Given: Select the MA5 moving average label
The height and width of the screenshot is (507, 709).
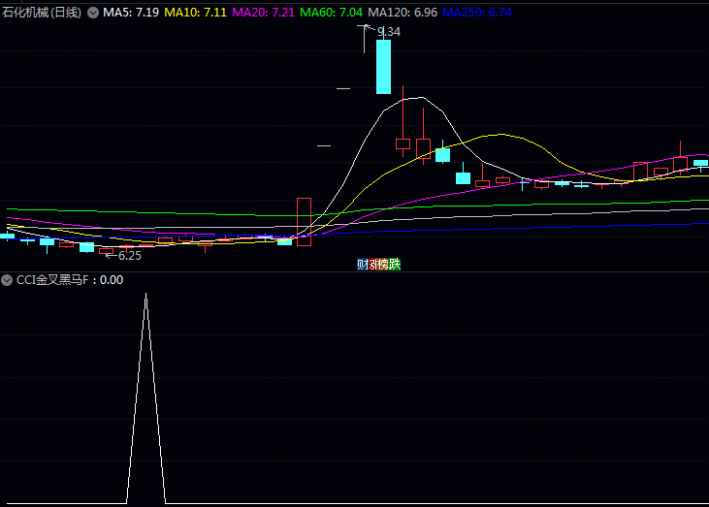Looking at the screenshot, I should [131, 13].
